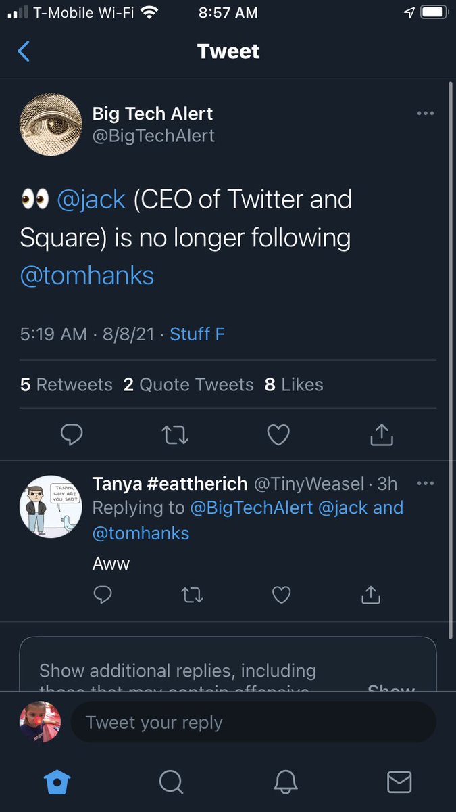Share Tanya's reply
Viewport: 456px width, 812px height.
370,595
